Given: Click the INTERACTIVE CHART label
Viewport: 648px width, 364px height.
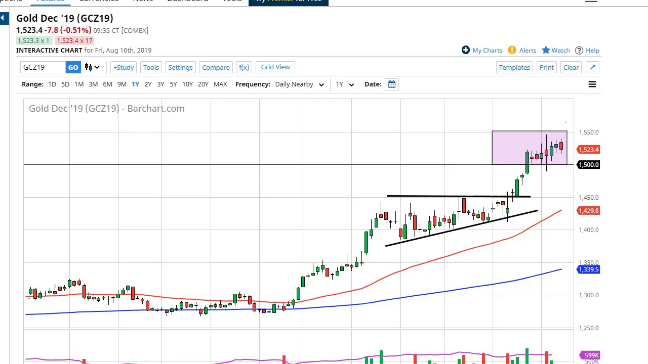Looking at the screenshot, I should coord(49,50).
